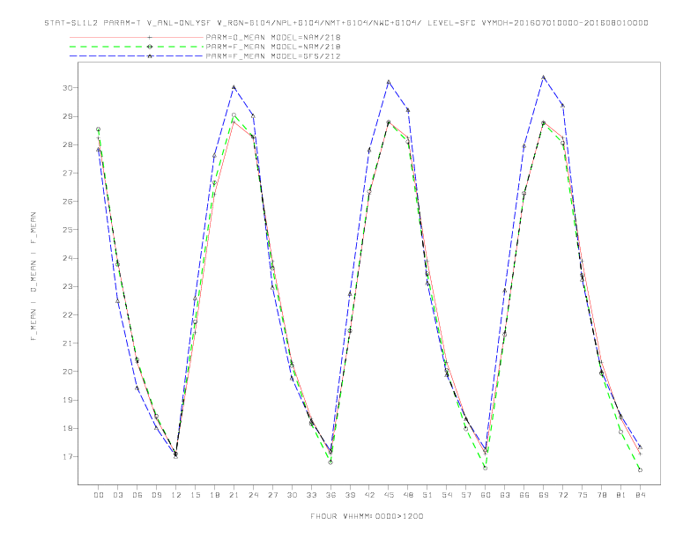Click the plus marker in the red legend line

click(x=150, y=37)
